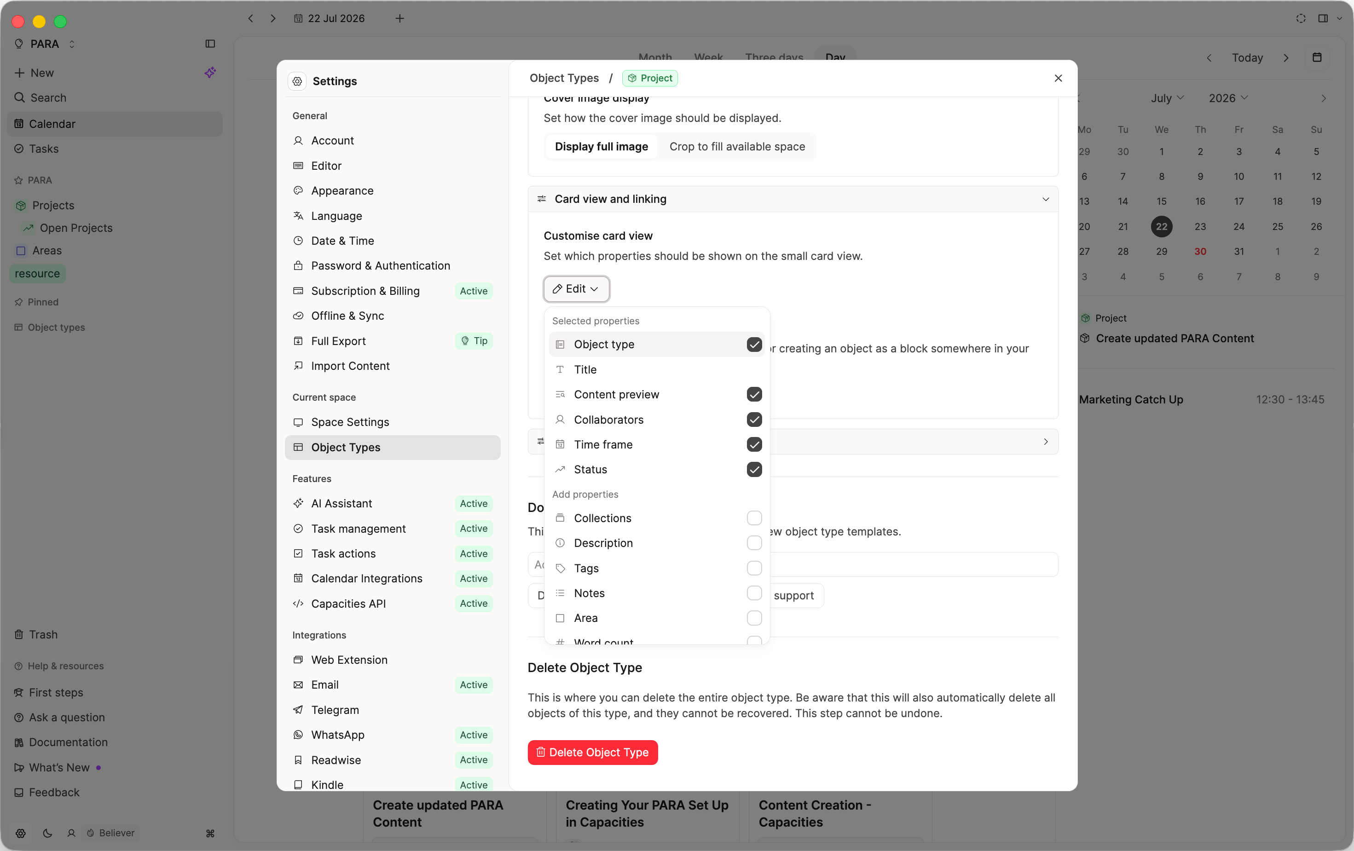The height and width of the screenshot is (851, 1354).
Task: Open Space Settings
Action: click(393, 421)
